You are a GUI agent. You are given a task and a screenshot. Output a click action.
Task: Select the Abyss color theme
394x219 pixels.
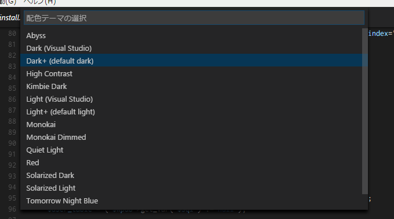[x=194, y=36]
